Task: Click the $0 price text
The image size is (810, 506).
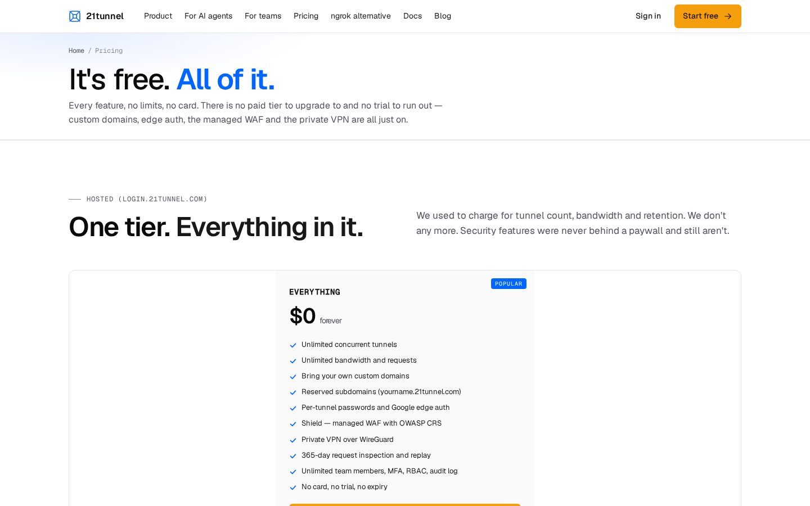Action: [303, 316]
